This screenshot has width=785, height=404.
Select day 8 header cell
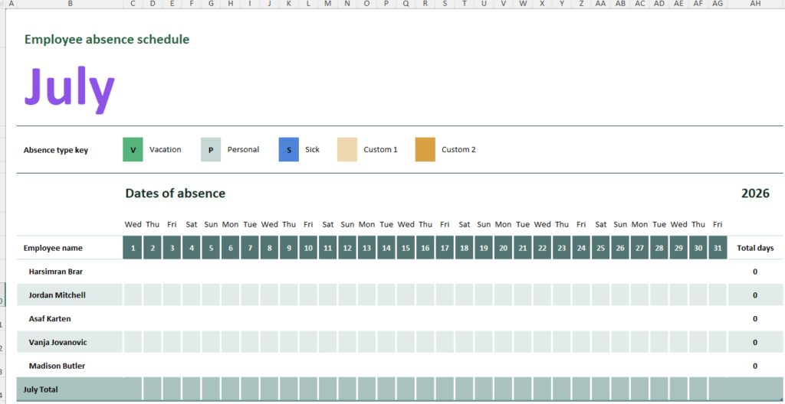[269, 248]
